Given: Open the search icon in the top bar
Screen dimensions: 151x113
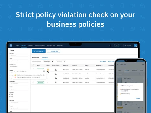Looking at the screenshot, I should (x=110, y=46).
